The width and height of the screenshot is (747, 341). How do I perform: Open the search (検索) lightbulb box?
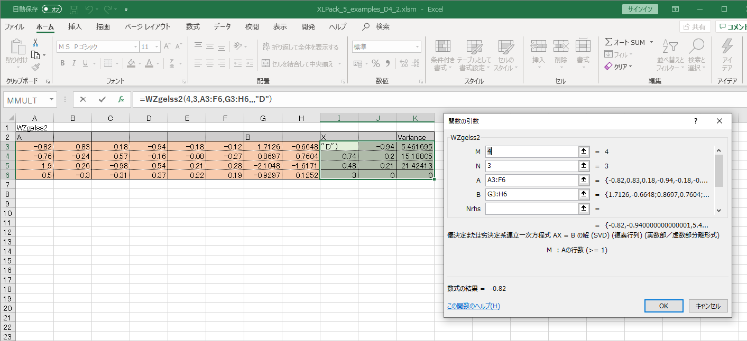click(x=376, y=26)
